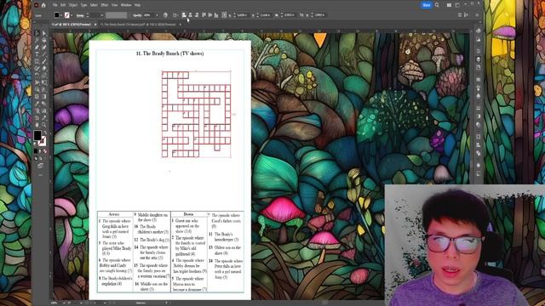
Task: Open the workspace switcher dropdown
Action: pyautogui.click(x=457, y=5)
